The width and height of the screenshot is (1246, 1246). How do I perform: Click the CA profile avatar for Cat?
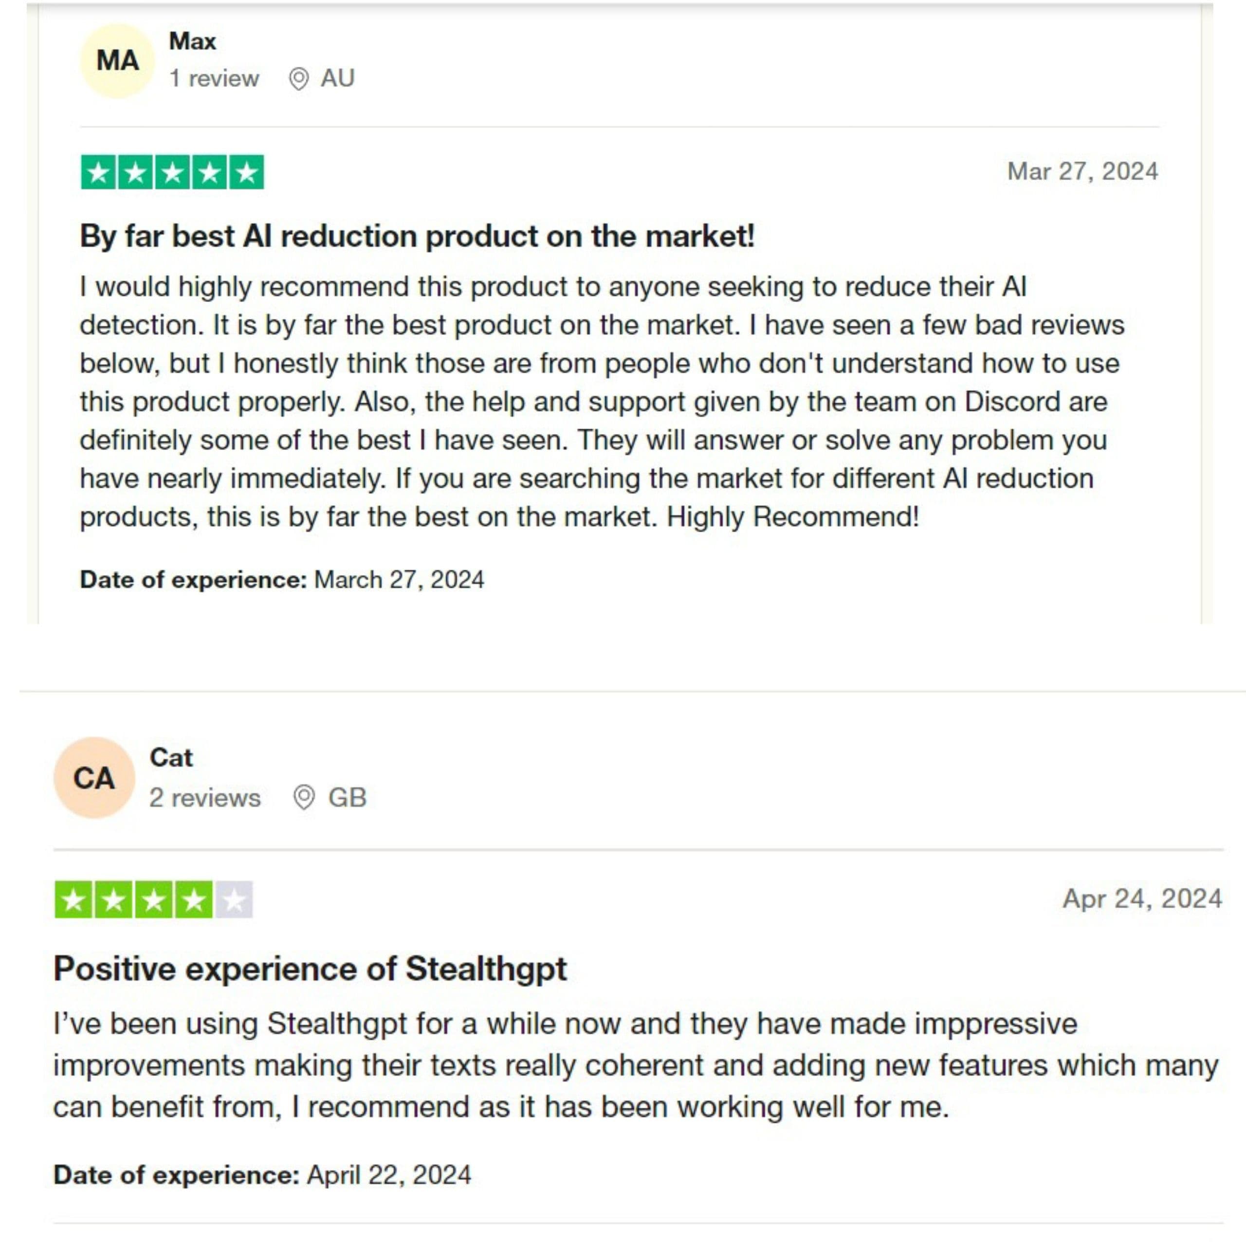(94, 778)
